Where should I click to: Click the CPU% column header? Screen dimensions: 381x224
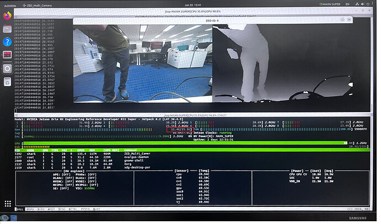[x=81, y=150]
